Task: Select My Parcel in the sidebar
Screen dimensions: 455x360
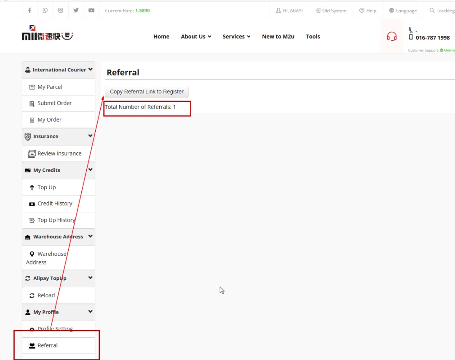Action: (x=49, y=87)
